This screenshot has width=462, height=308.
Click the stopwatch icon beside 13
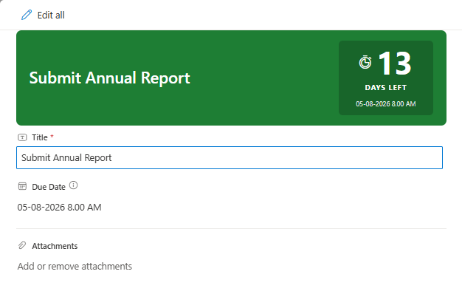[365, 62]
